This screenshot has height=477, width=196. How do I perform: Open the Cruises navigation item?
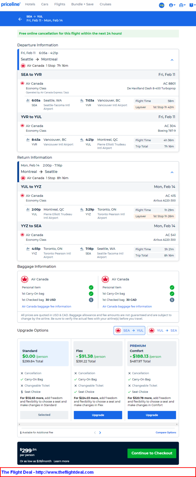(105, 4)
